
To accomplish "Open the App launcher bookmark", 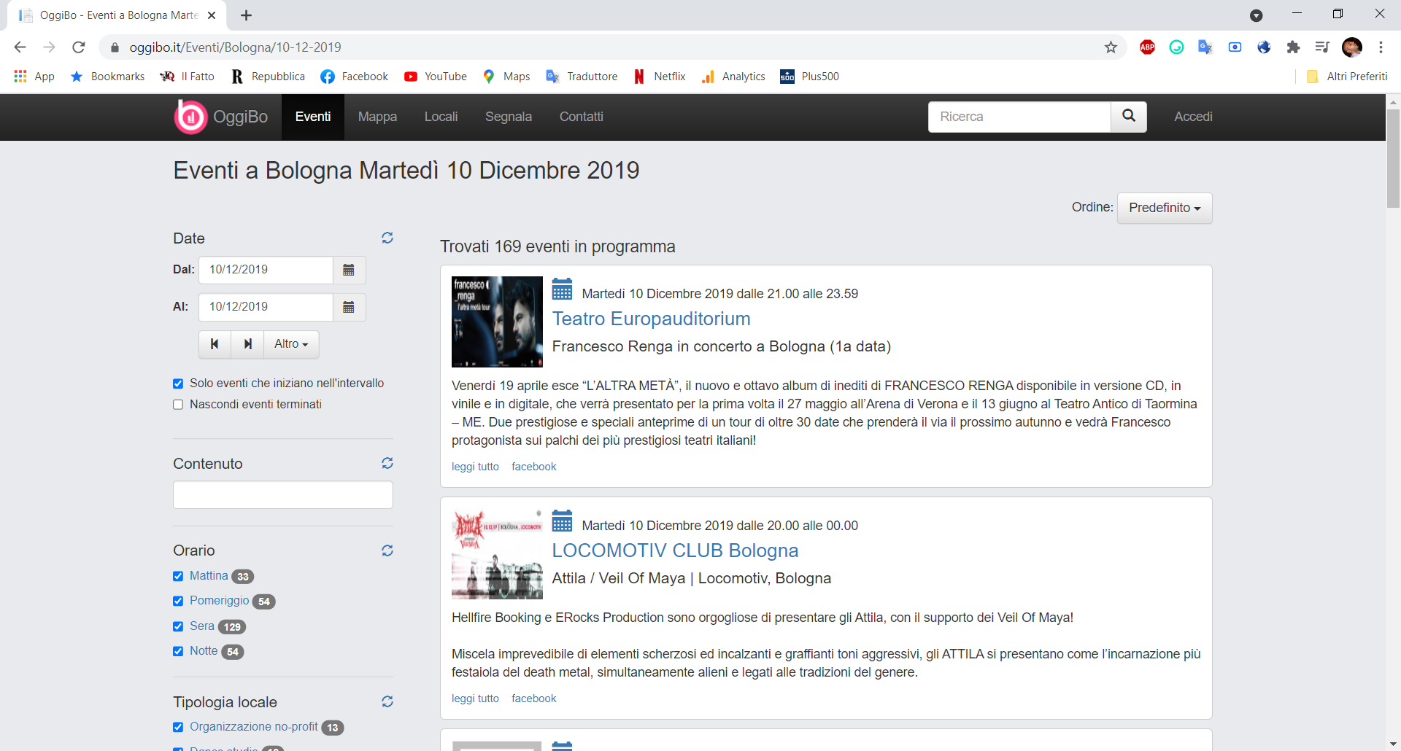I will tap(34, 77).
